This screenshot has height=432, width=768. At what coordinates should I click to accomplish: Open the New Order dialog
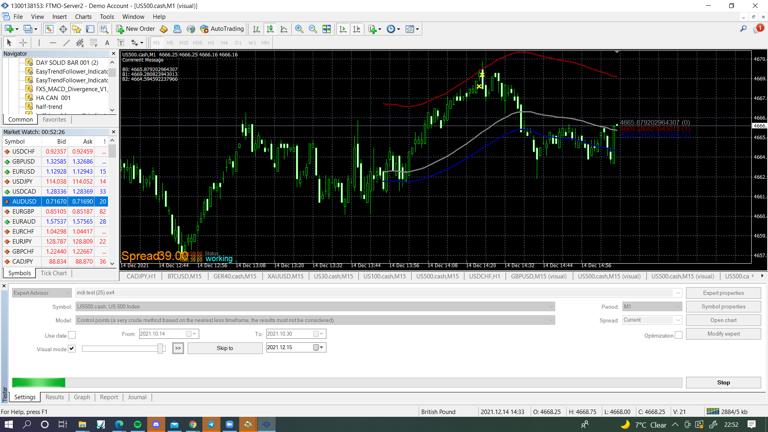(x=136, y=29)
